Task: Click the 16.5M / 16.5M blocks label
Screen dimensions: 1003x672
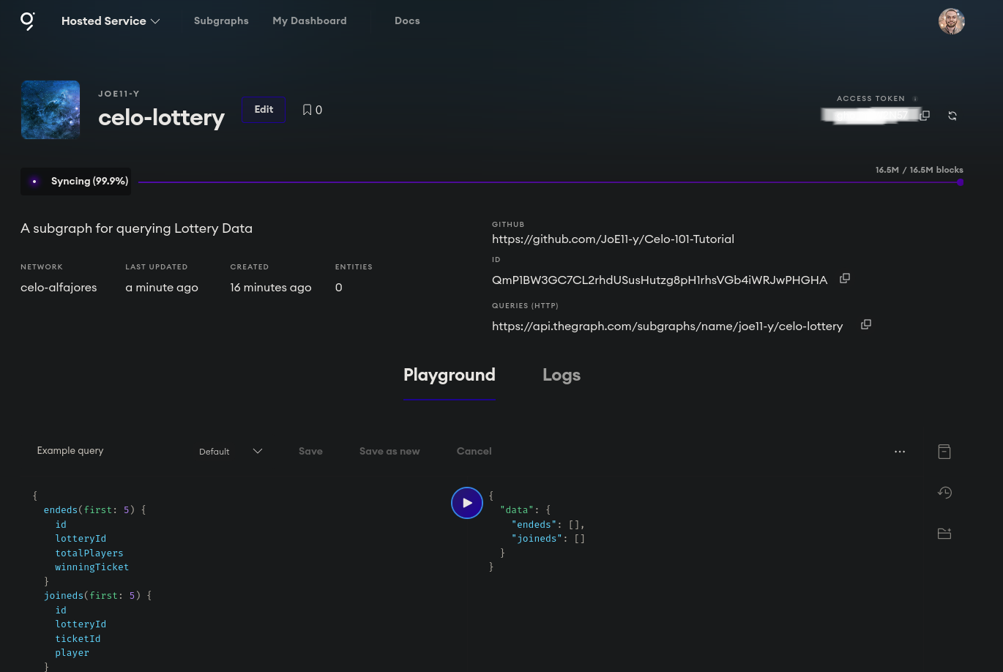Action: coord(920,170)
